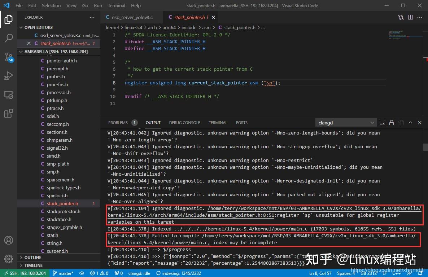This screenshot has width=428, height=277.
Task: Select stacktrace.h in the Explorer
Action: click(60, 219)
